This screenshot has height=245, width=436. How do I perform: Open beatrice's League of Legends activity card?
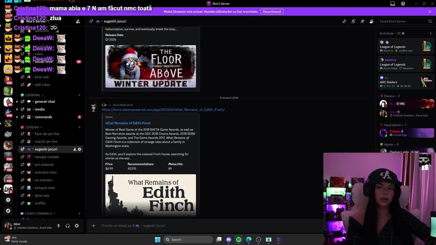click(x=406, y=64)
